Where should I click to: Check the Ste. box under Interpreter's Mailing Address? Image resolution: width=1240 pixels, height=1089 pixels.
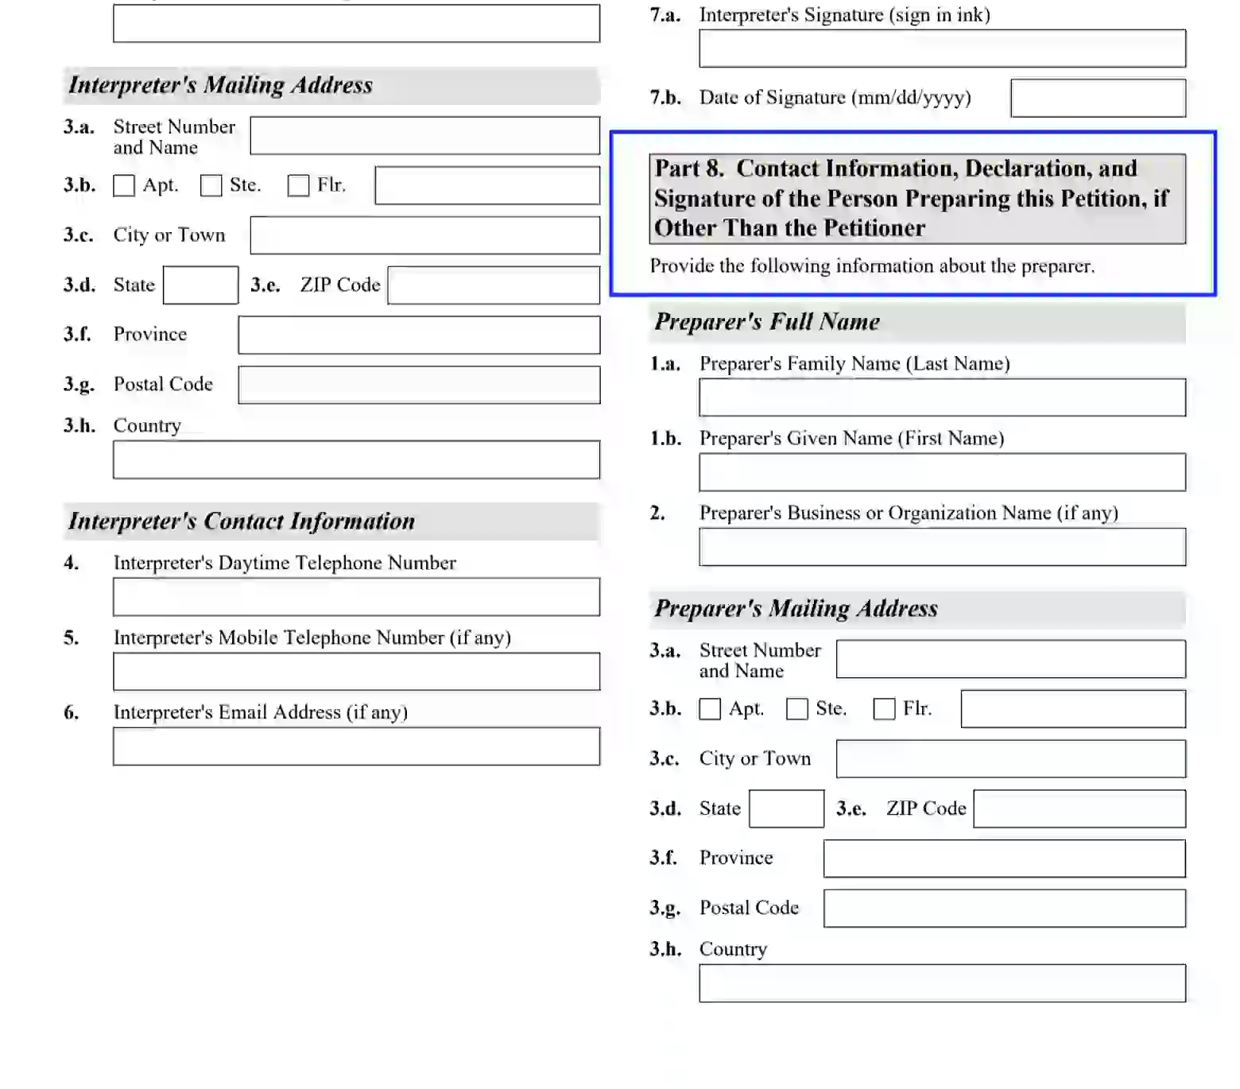(x=211, y=185)
